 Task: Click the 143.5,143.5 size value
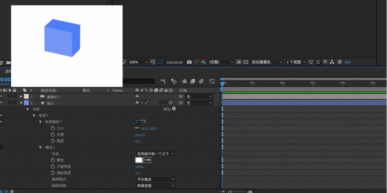149,128
